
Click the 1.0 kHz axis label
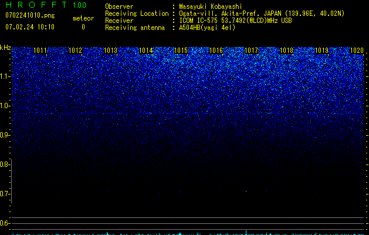[5, 106]
